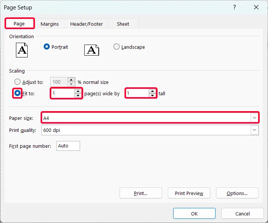Increase Adjust to percentage with up arrow
The image size is (268, 223).
(x=71, y=80)
